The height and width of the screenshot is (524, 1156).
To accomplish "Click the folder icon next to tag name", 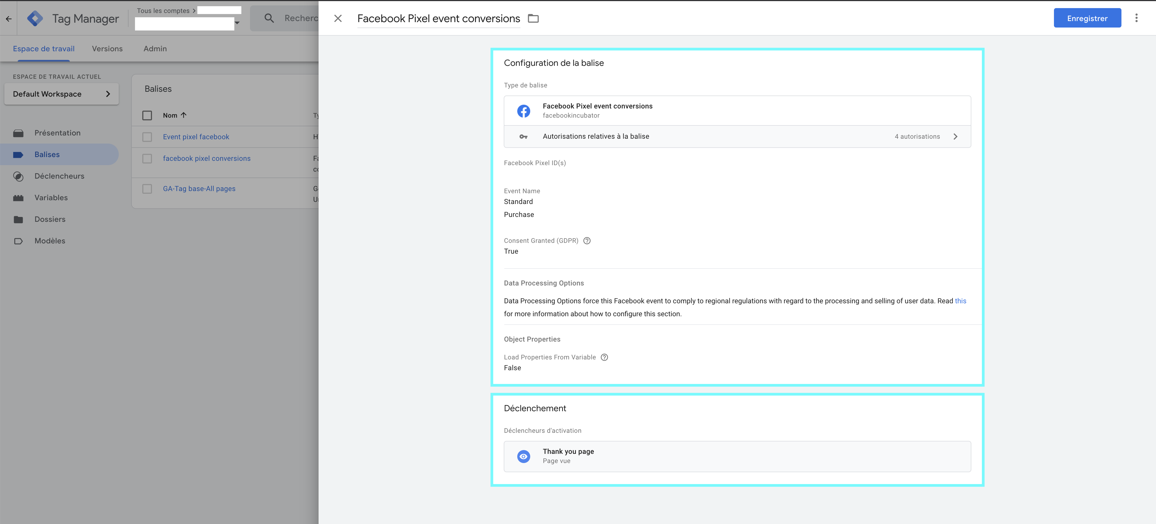I will (x=533, y=18).
